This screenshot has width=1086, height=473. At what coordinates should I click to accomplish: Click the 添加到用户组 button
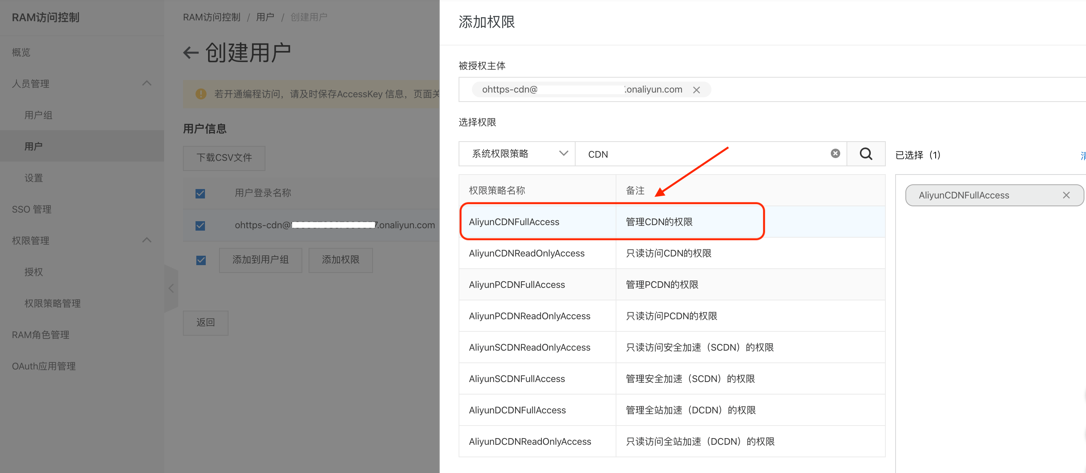pyautogui.click(x=261, y=260)
